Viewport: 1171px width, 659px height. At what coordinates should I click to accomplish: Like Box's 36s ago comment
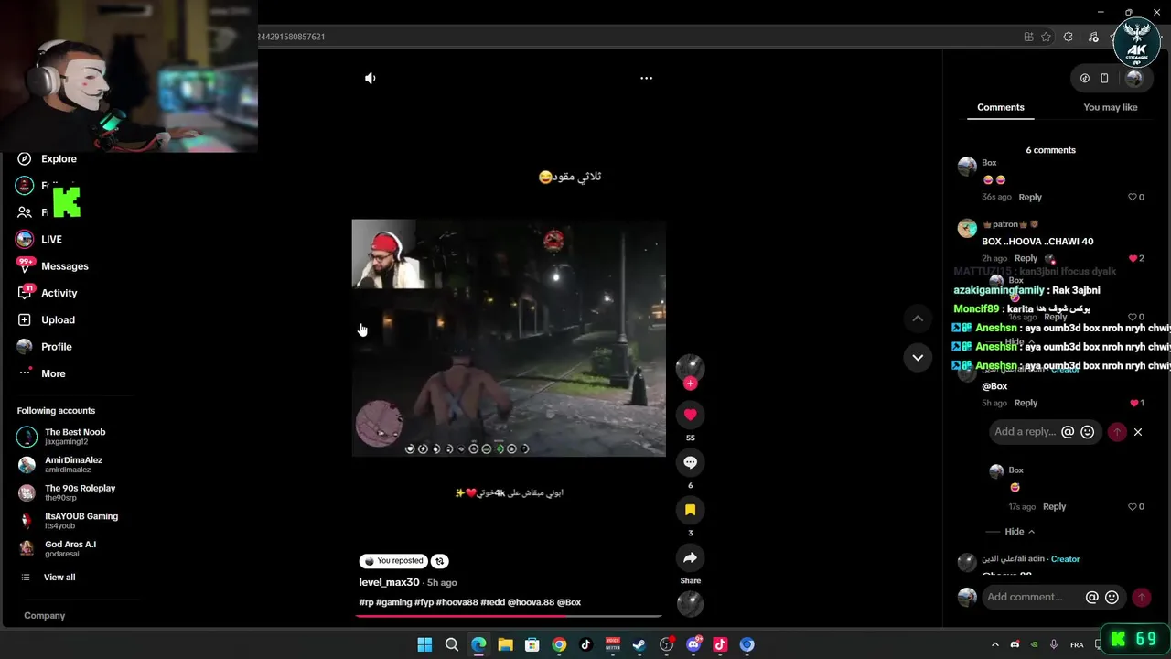1132,197
